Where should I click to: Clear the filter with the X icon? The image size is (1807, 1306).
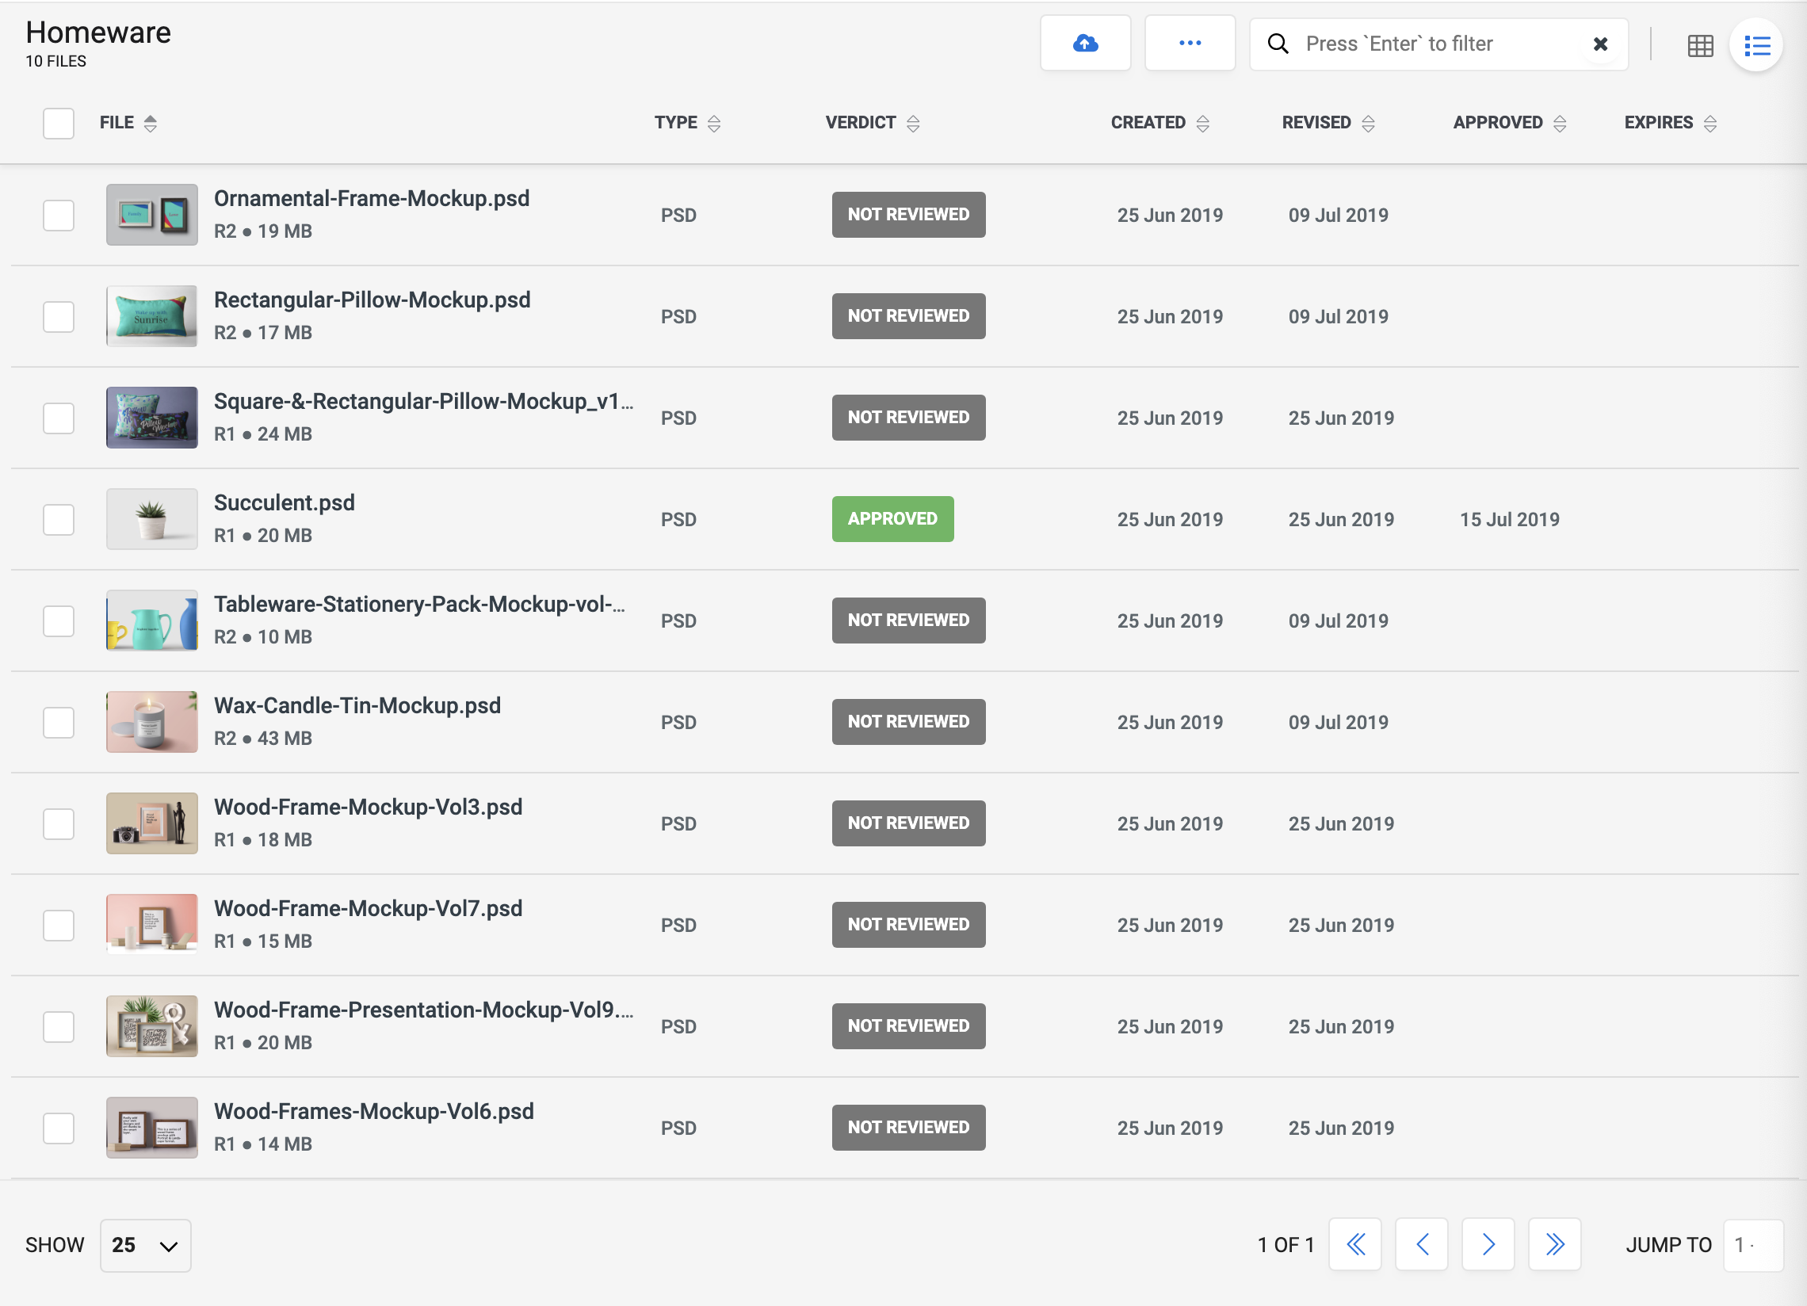click(x=1599, y=44)
